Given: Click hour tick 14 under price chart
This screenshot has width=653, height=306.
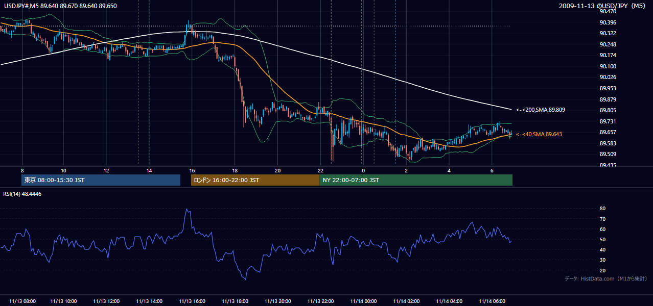Looking at the screenshot, I should click(x=149, y=170).
